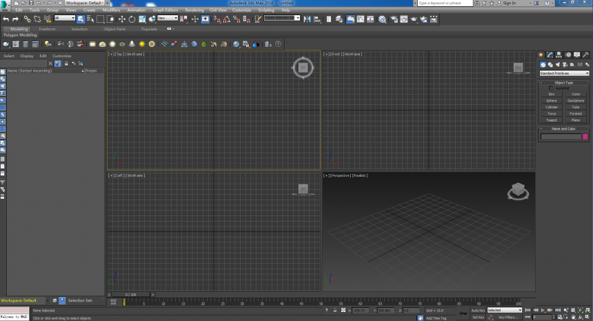Open the Standard Primitives dropdown
The image size is (593, 321).
564,73
